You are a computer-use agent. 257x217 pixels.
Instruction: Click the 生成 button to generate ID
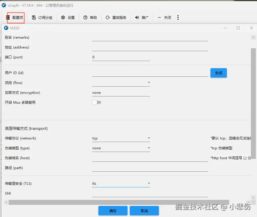(x=219, y=73)
